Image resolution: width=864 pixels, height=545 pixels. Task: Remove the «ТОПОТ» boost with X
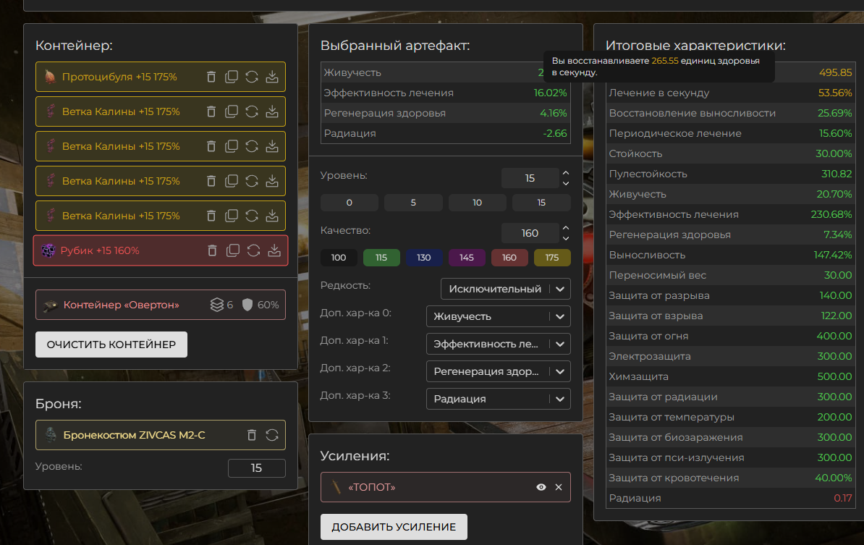[559, 487]
